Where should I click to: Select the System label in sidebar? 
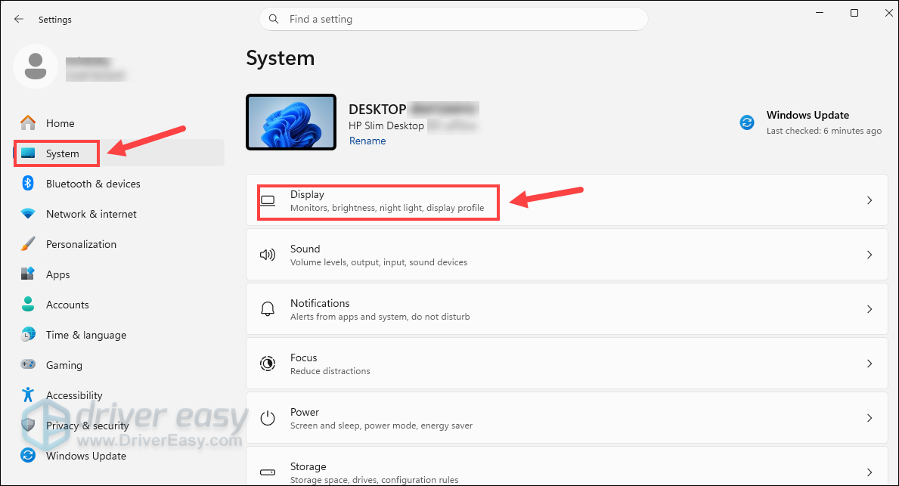(63, 153)
